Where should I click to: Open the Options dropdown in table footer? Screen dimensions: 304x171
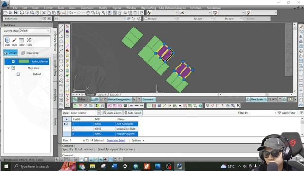[138, 140]
